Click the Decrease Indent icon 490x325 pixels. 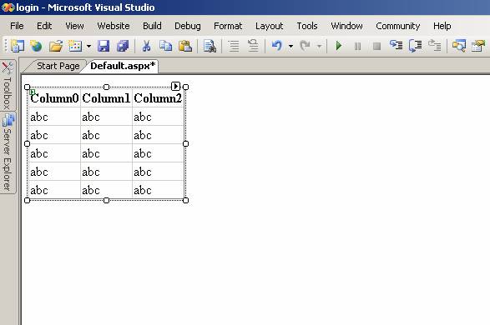pyautogui.click(x=234, y=46)
